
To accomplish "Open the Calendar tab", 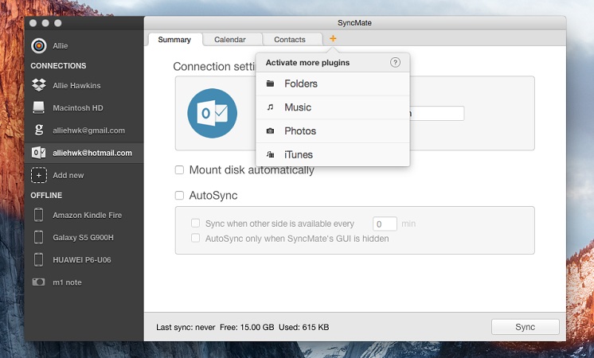I will pos(230,40).
